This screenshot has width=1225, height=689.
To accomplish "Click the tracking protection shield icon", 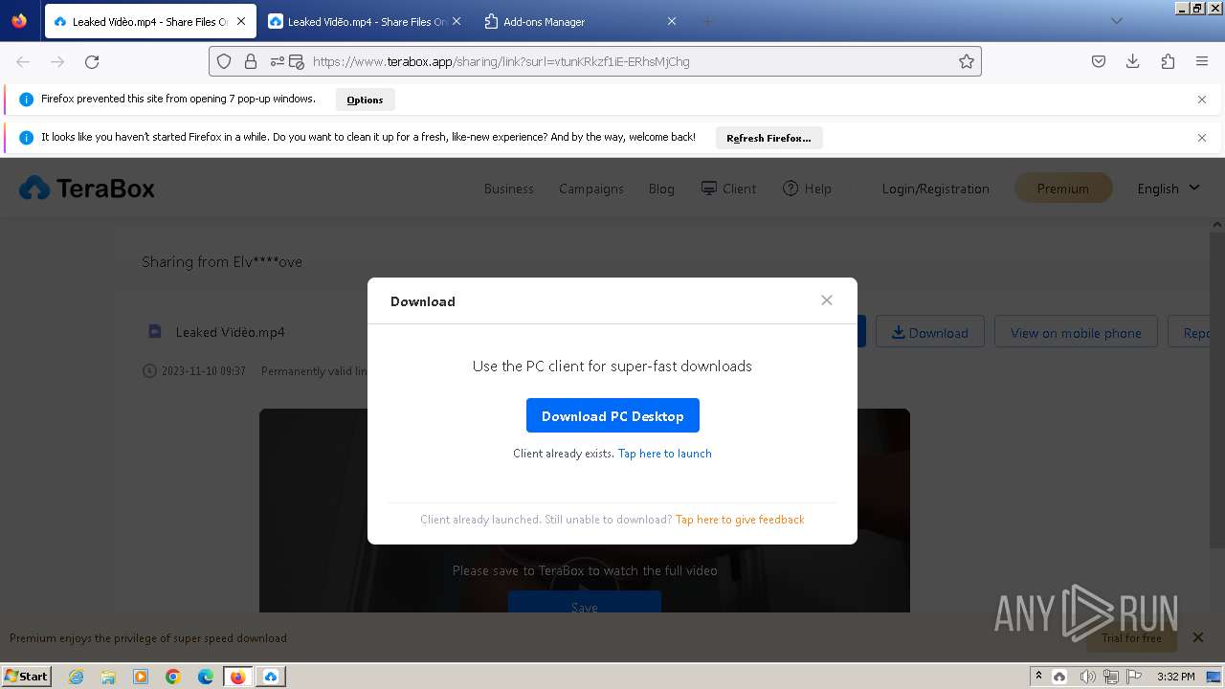I will 224,61.
